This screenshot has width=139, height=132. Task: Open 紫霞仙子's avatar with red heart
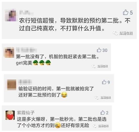point(10,115)
